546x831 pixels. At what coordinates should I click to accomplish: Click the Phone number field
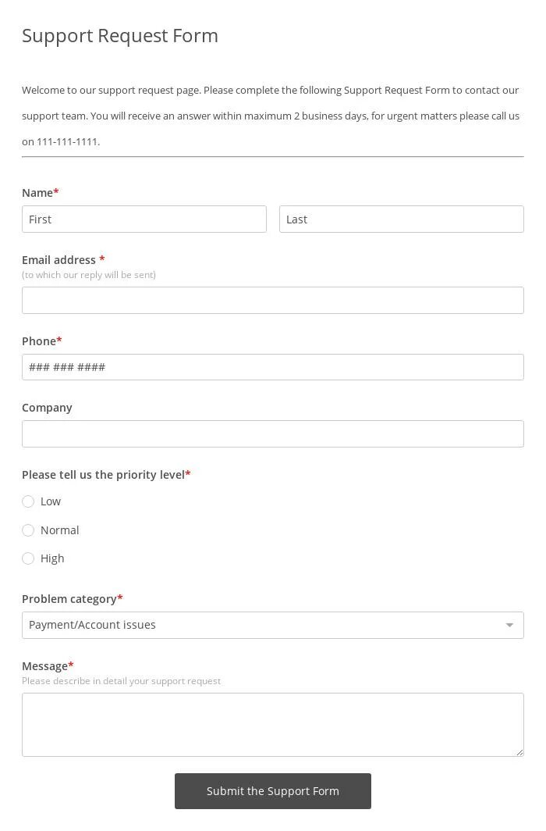pos(272,367)
